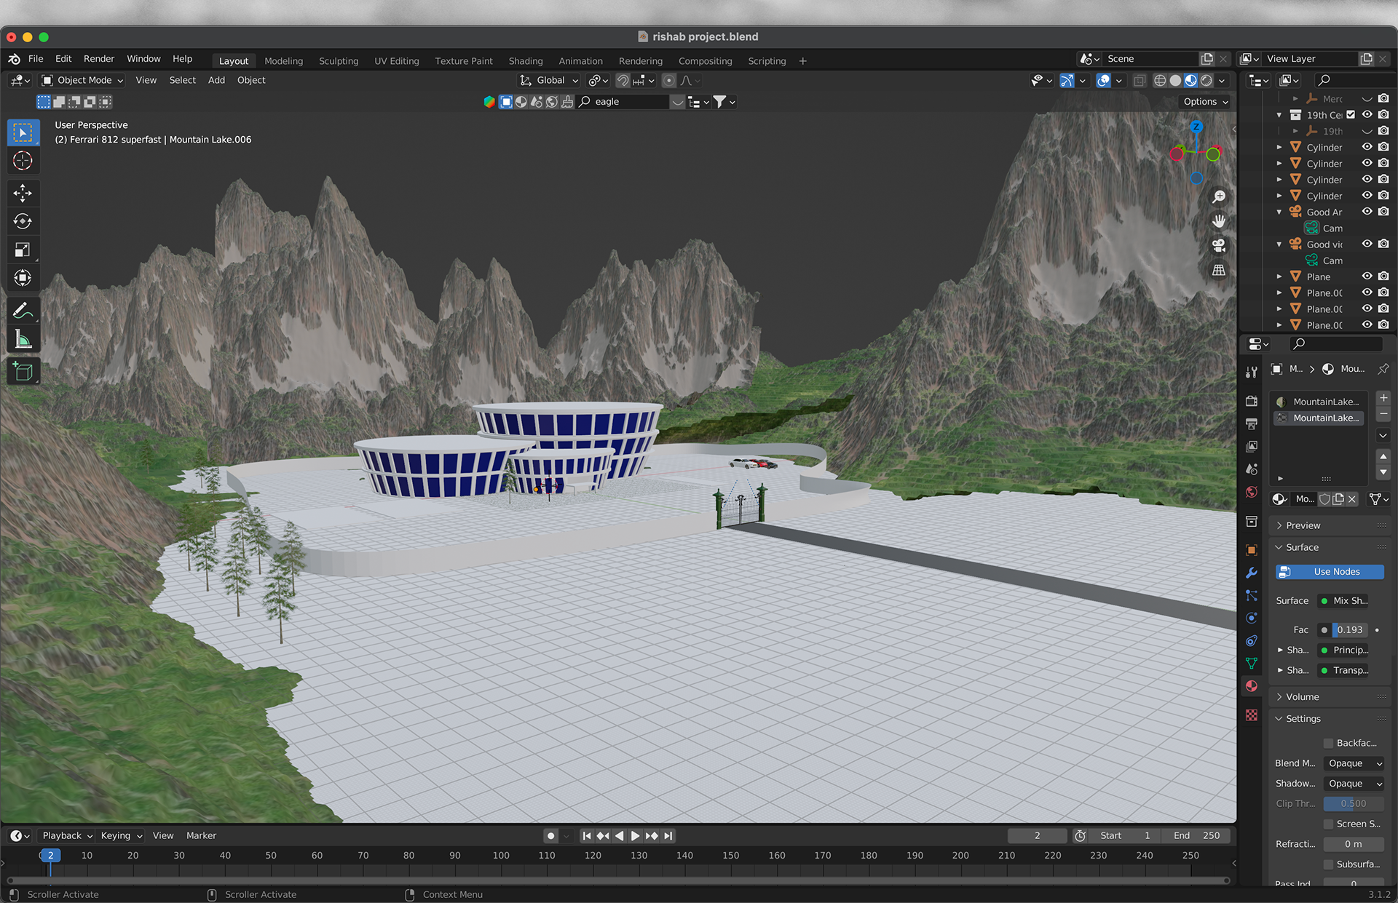This screenshot has height=903, width=1398.
Task: Toggle the snap magnet in header
Action: pos(623,81)
